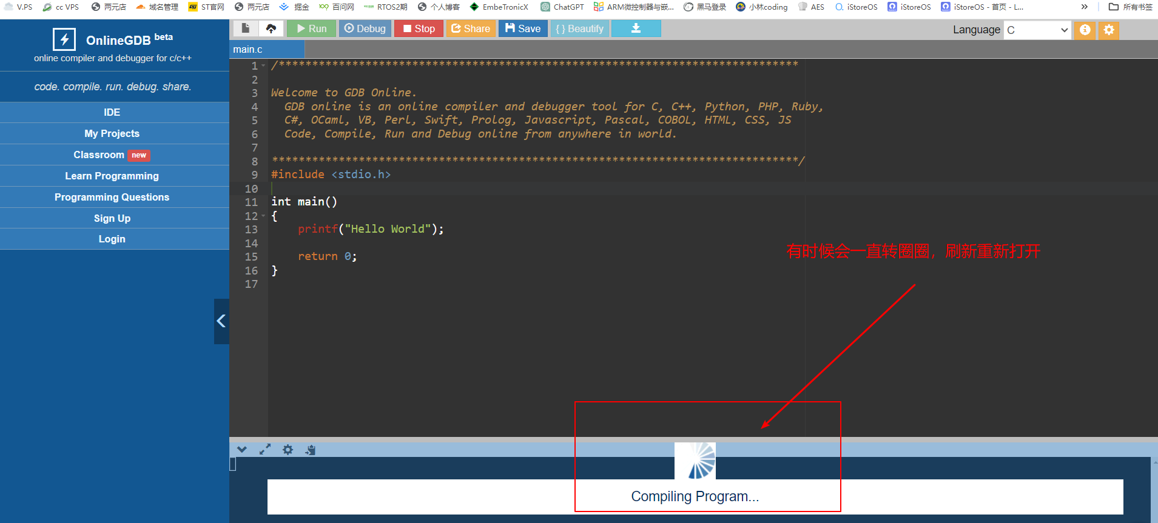
Task: Open the 百问网 bookmark
Action: point(337,7)
